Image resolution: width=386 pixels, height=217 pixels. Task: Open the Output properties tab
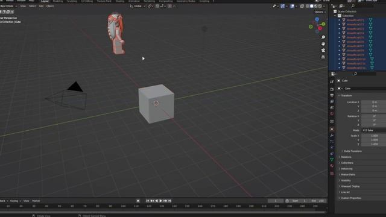[332, 95]
